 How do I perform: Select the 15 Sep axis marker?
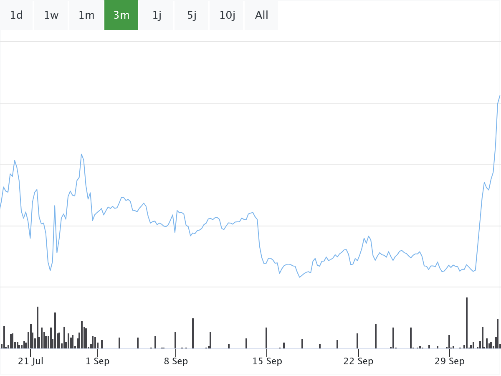[x=267, y=361]
